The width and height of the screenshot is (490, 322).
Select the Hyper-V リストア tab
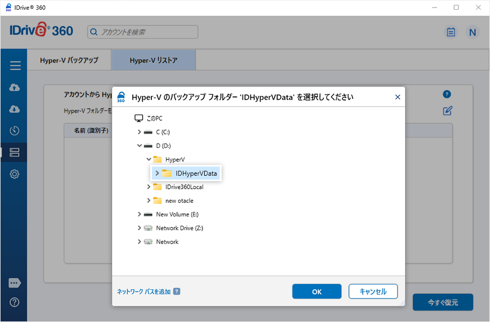pyautogui.click(x=154, y=60)
